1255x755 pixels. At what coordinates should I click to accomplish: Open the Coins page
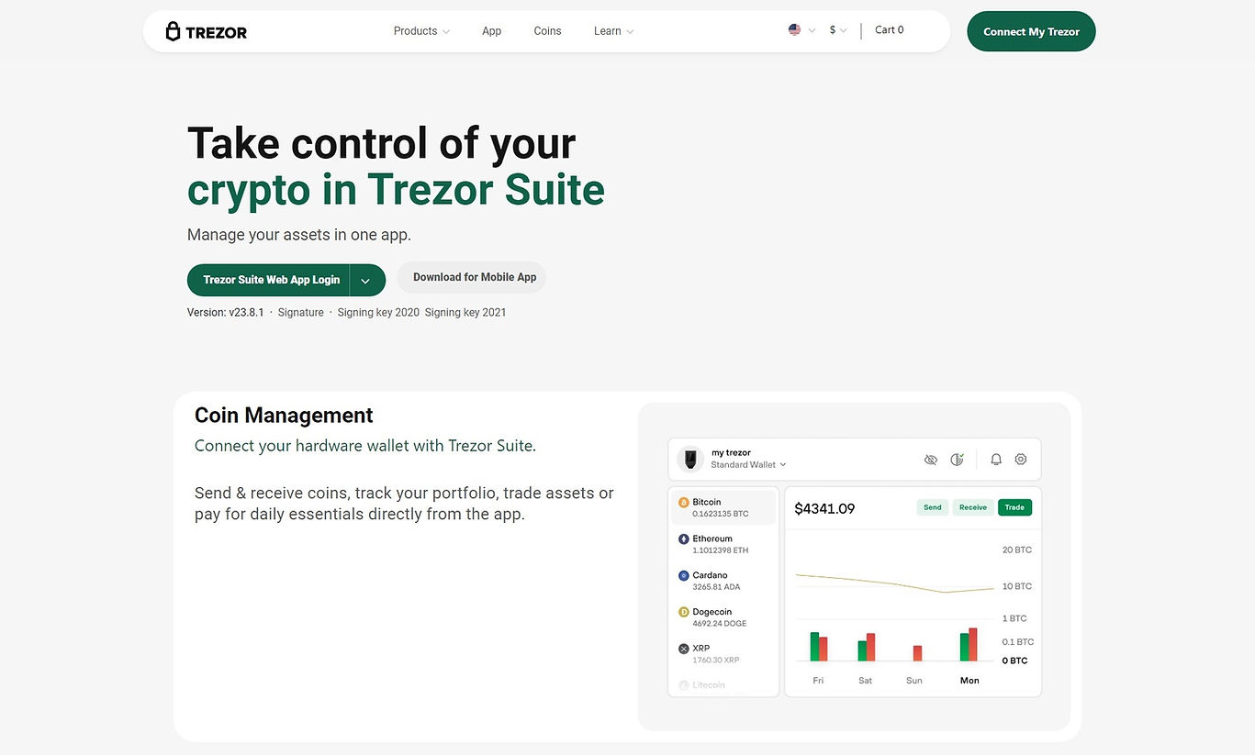[547, 31]
